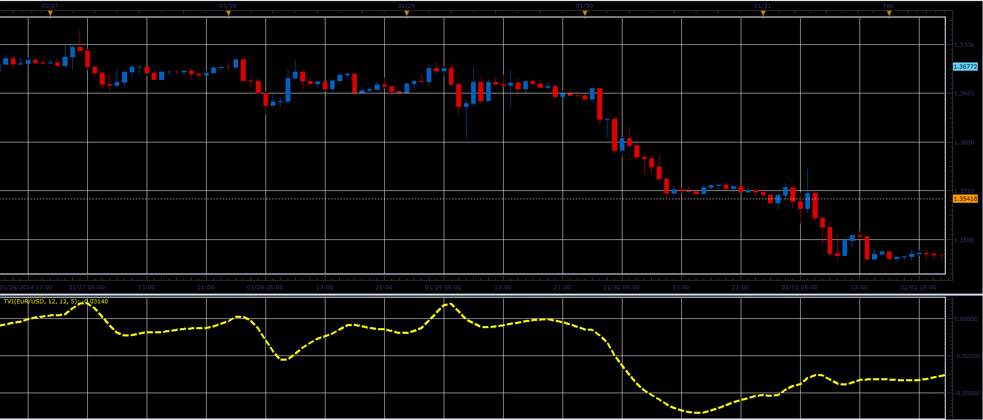983x420 pixels.
Task: Click the Feb date label at top
Action: point(888,6)
